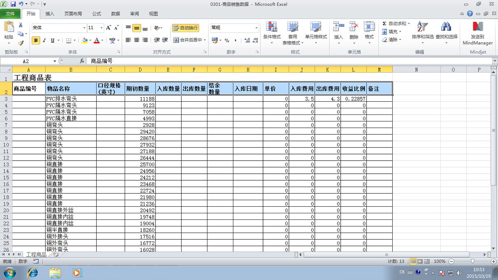Switch to Normal view in status bar
This screenshot has width=498, height=280.
click(x=413, y=261)
